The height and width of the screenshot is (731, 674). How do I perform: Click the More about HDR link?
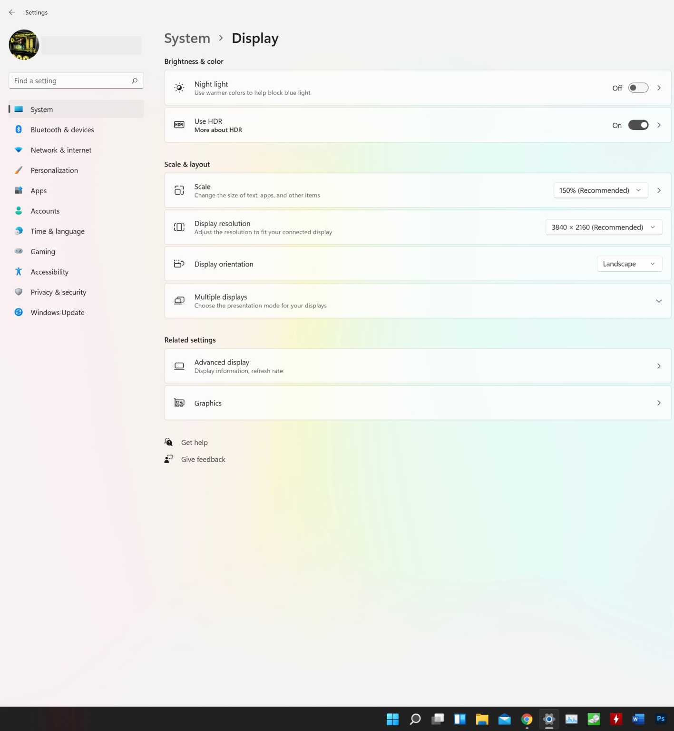218,130
